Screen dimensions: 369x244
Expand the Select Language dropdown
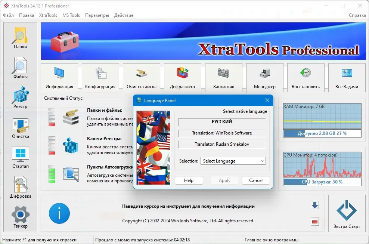click(233, 161)
